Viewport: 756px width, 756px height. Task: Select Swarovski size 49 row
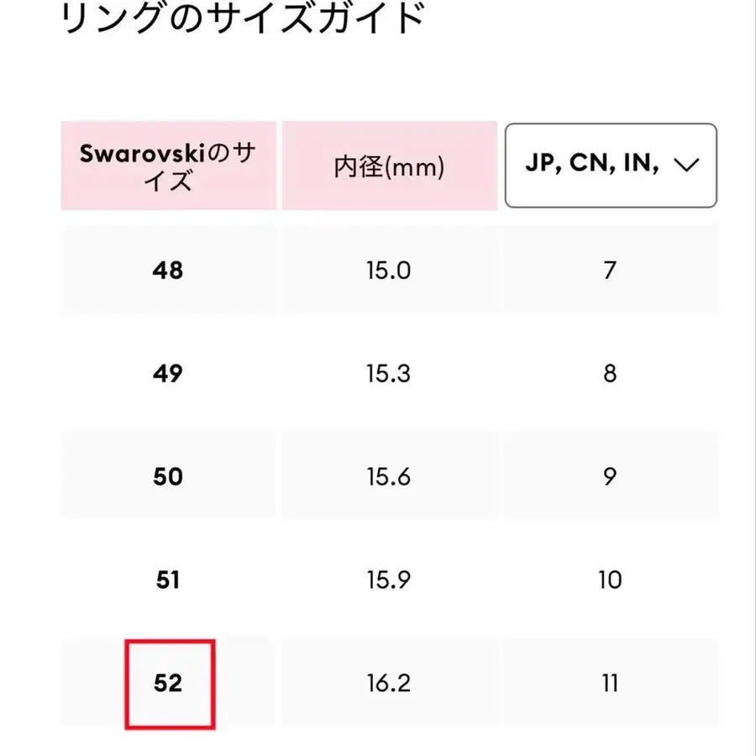168,373
